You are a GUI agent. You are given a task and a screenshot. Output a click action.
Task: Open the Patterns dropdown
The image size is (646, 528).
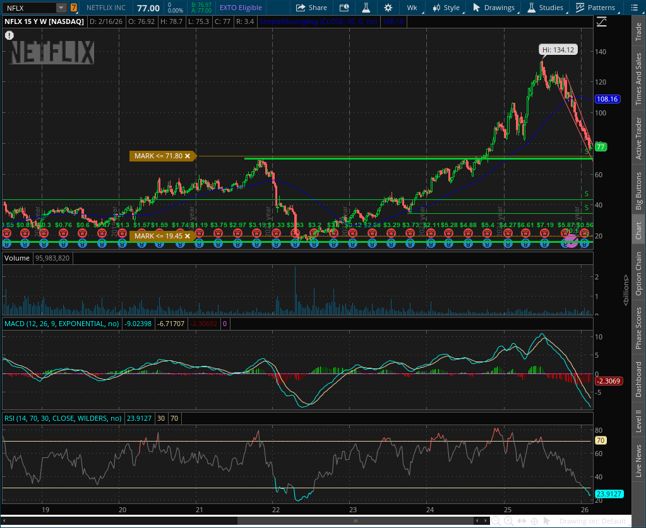pos(595,8)
